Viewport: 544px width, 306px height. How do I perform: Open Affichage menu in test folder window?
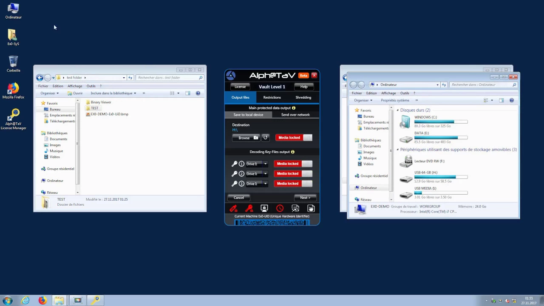[x=75, y=86]
